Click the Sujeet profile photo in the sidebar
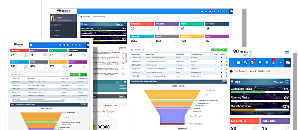The image size is (298, 130). (53, 18)
